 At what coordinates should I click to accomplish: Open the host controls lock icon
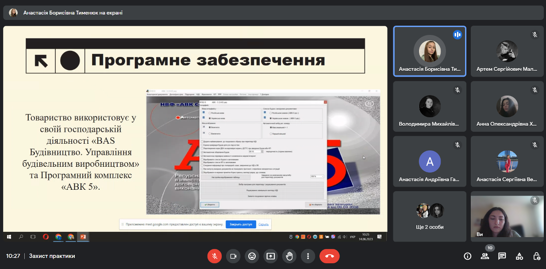coord(536,256)
